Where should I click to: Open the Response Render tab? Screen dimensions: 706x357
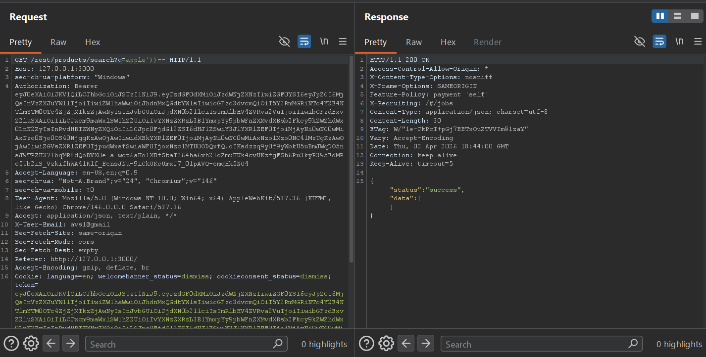[487, 42]
